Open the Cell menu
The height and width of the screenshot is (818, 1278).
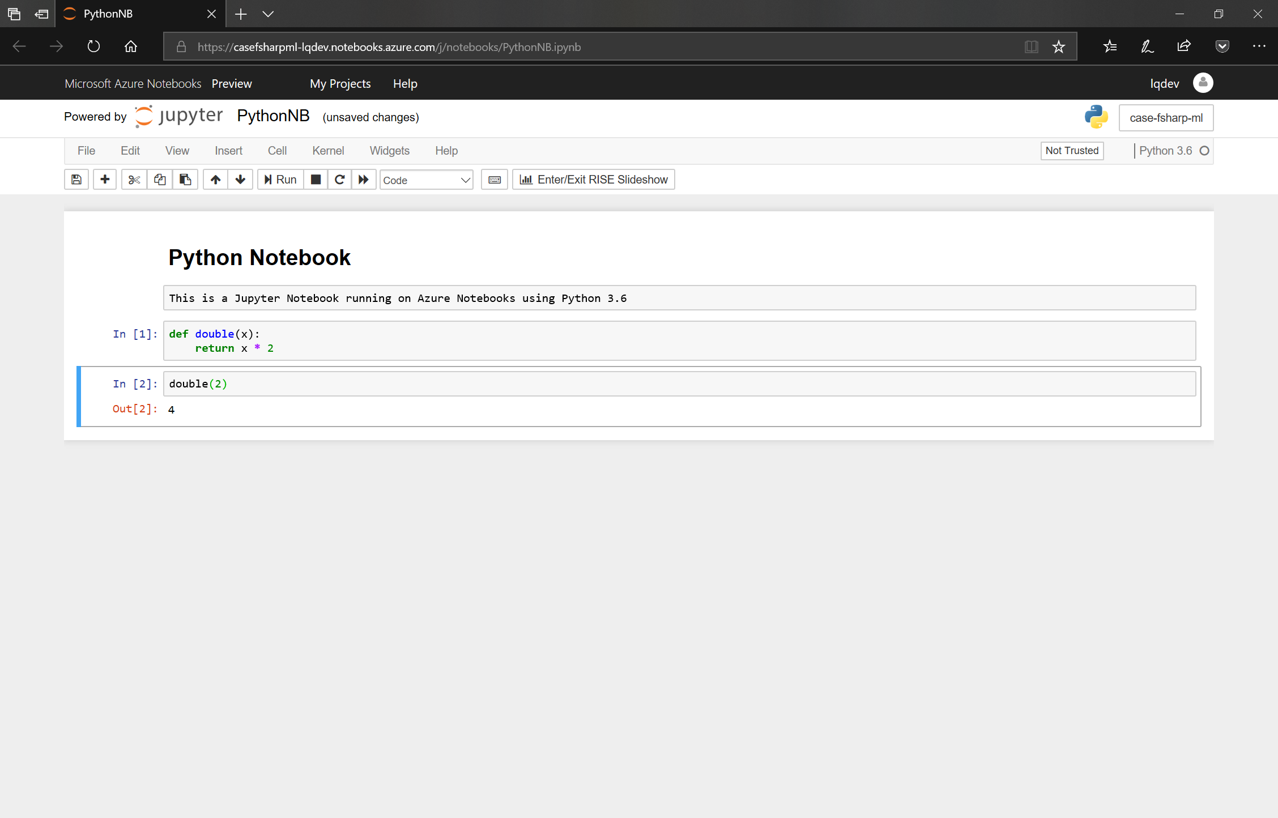[277, 151]
